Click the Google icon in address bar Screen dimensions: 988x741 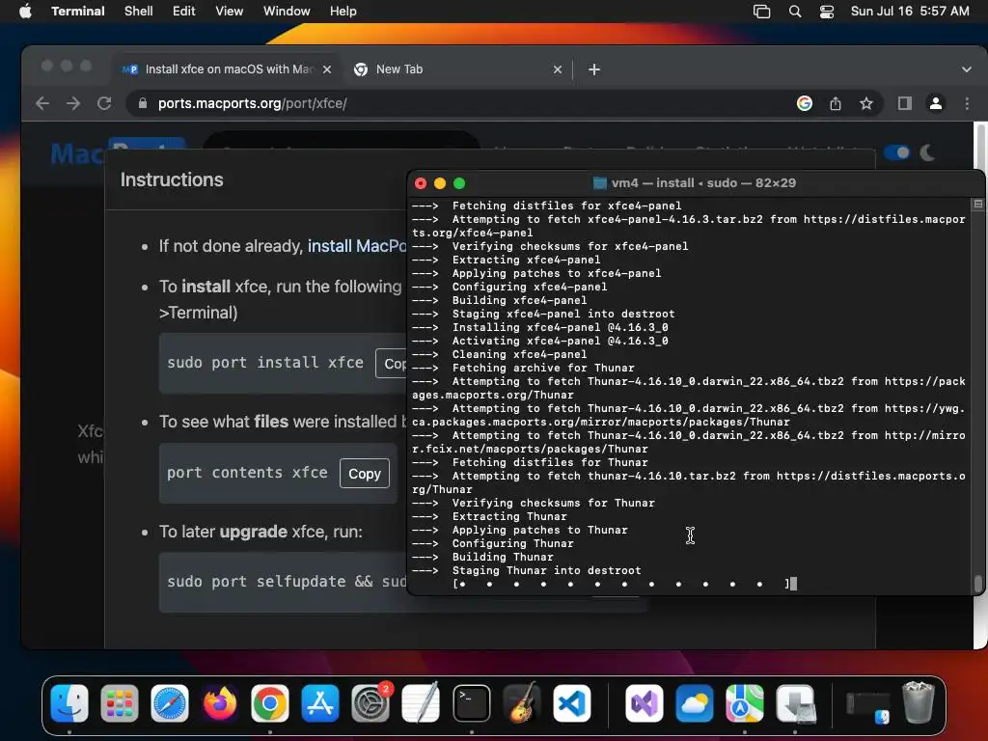[x=804, y=103]
